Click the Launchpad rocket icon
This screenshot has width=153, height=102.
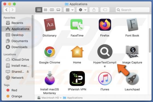(x=132, y=79)
